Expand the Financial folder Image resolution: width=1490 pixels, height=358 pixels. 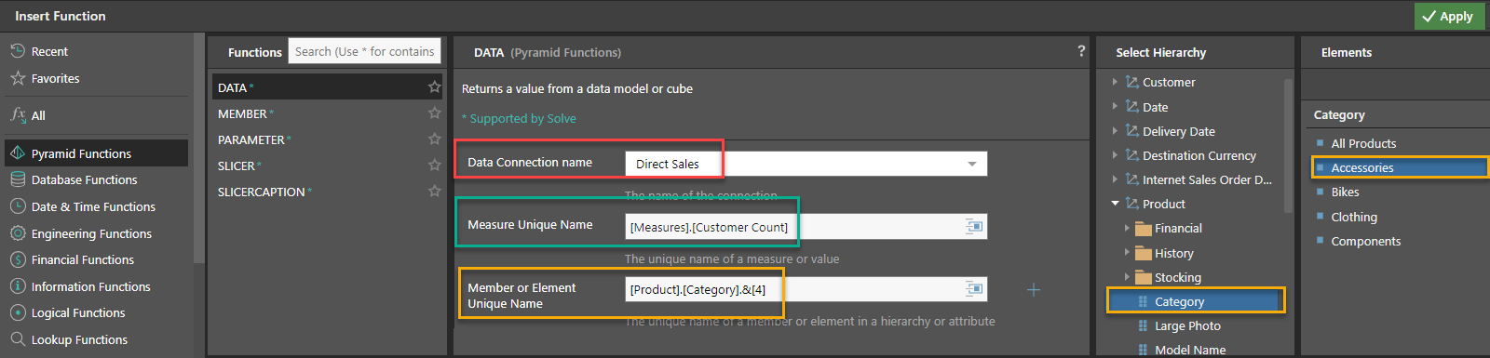pos(1127,228)
